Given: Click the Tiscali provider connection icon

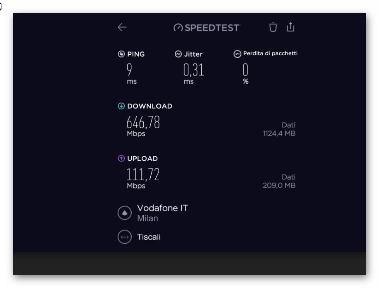Looking at the screenshot, I should pos(125,237).
